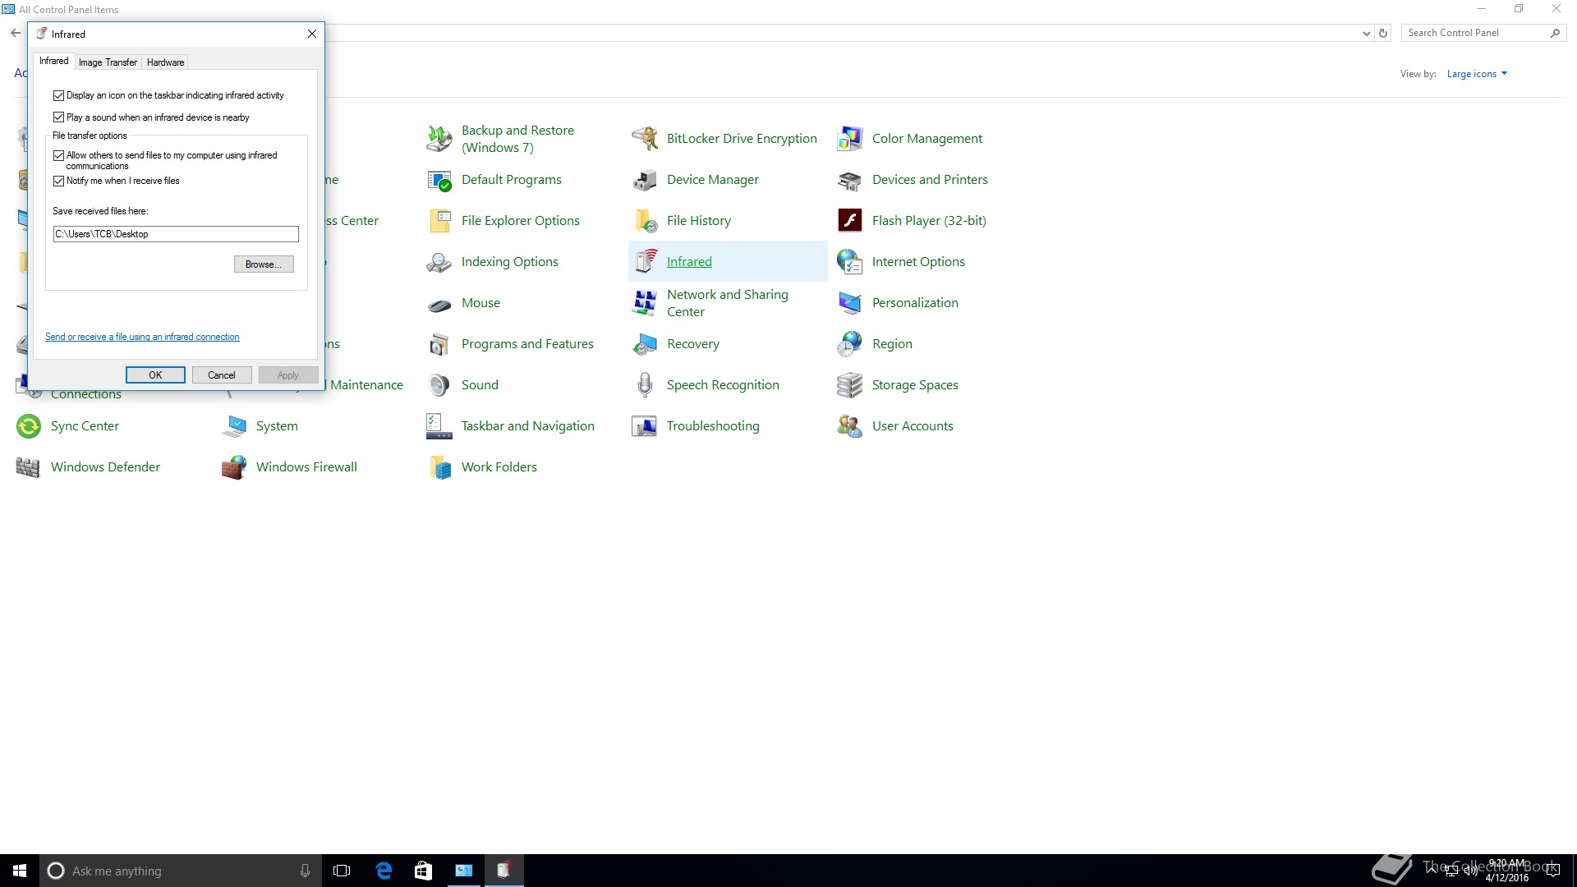Open the address bar history dropdown arrow
The height and width of the screenshot is (887, 1577).
coord(1366,34)
